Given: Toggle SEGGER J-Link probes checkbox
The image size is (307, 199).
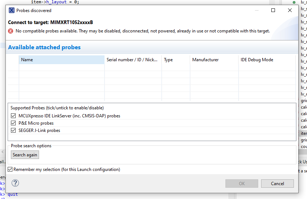Looking at the screenshot, I should click(x=13, y=130).
